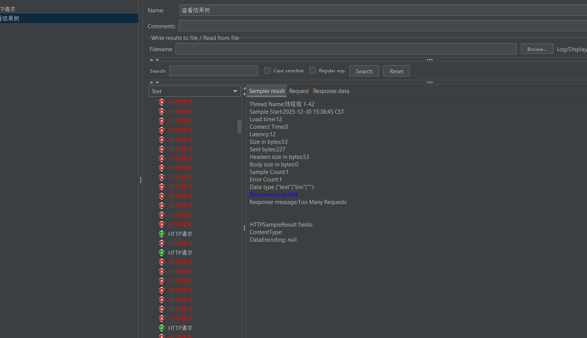Click the Headers size in bytes:53 line
The height and width of the screenshot is (338, 587).
pyautogui.click(x=279, y=157)
